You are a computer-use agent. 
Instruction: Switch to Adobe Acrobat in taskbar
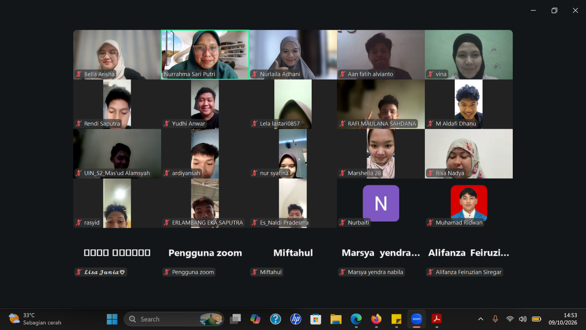[x=437, y=319]
